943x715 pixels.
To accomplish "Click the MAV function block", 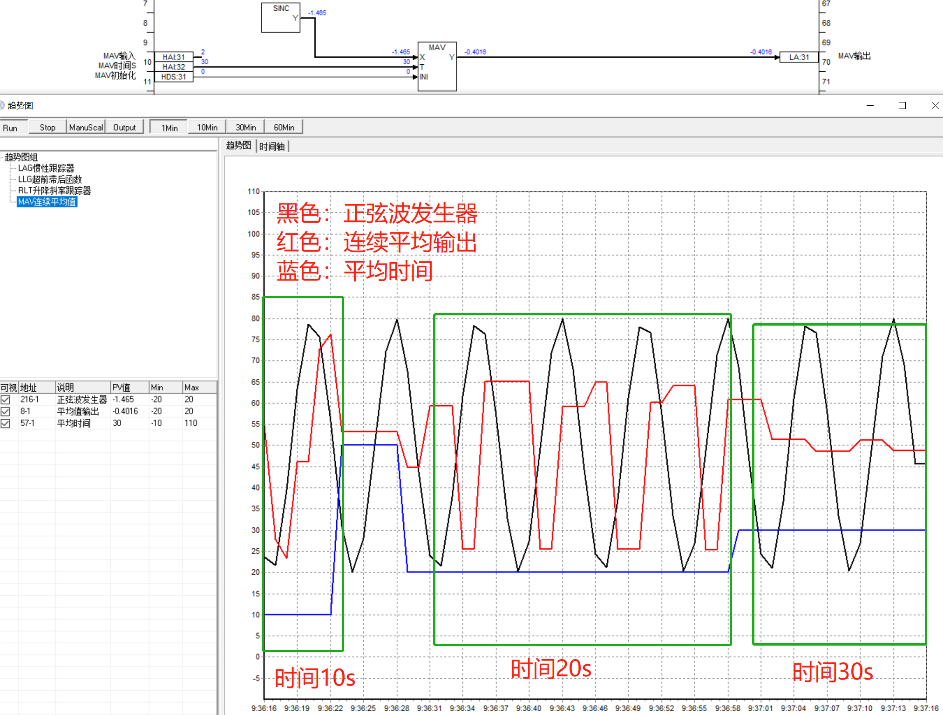I will pos(437,67).
